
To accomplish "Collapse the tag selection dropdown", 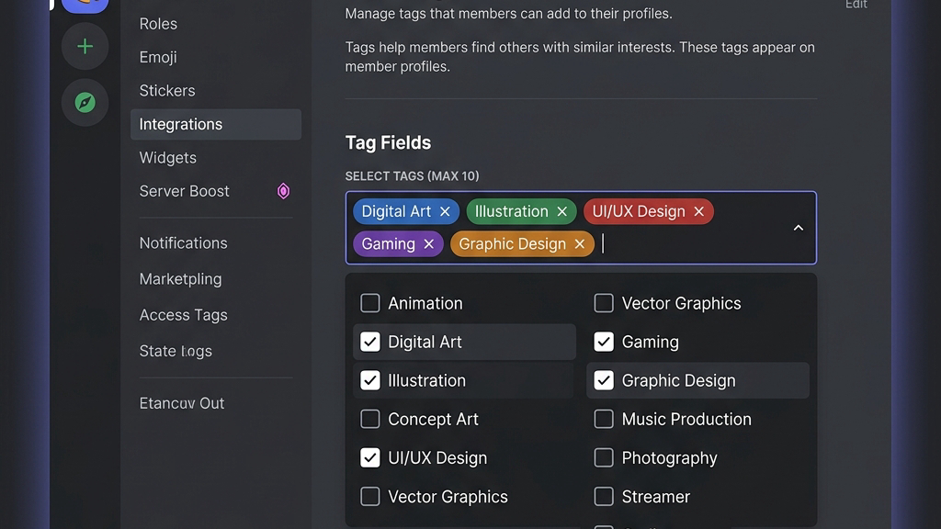I will coord(799,228).
